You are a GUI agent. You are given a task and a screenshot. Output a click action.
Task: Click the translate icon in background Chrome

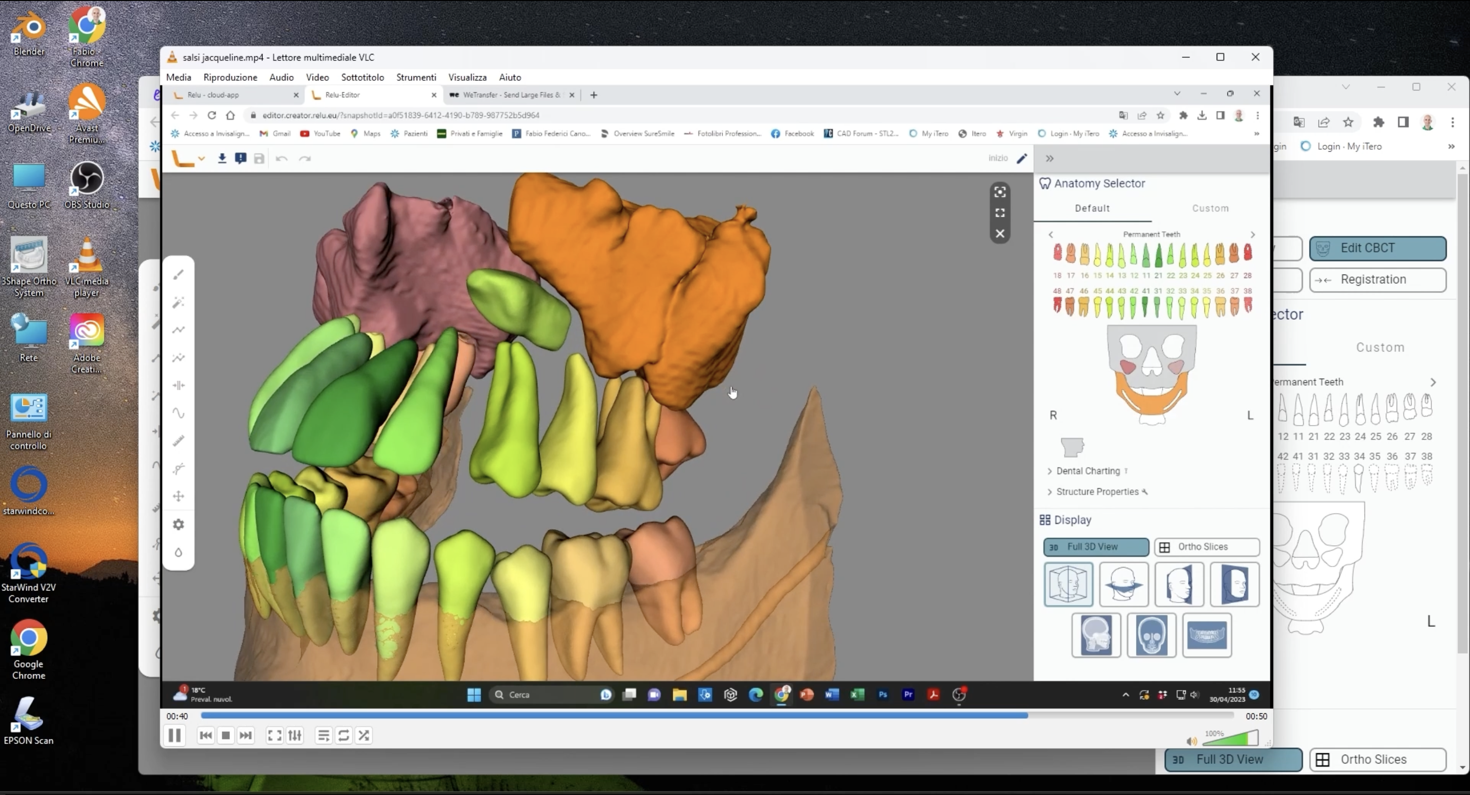(x=1299, y=122)
